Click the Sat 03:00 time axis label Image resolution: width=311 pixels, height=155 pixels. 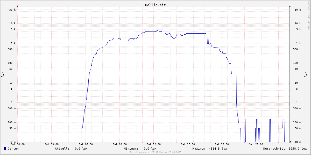(52, 144)
